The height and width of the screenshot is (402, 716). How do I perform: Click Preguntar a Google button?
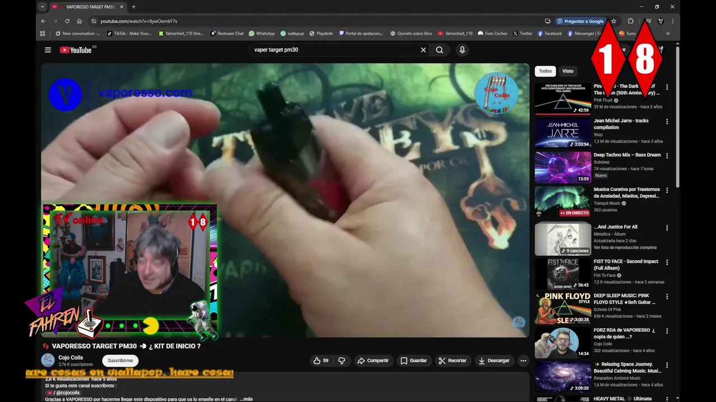tap(580, 21)
